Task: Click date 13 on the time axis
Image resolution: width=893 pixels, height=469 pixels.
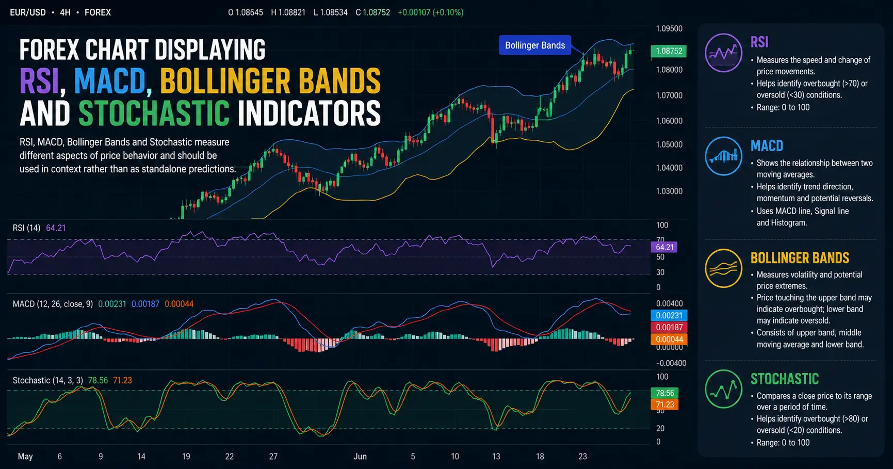Action: tap(496, 457)
